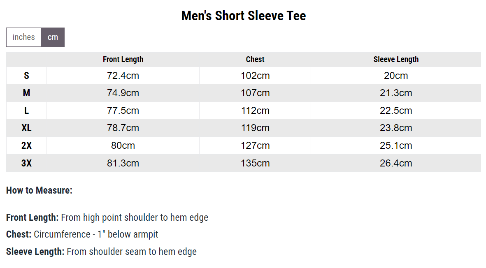Click the 72.4cm front length cell
The width and height of the screenshot is (486, 268).
(x=123, y=76)
